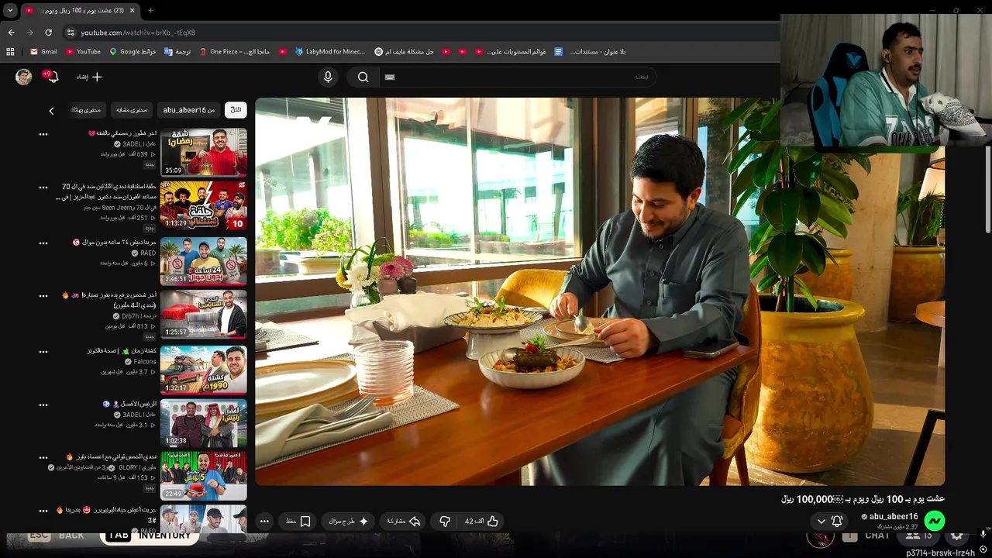Viewport: 992px width, 558px height.
Task: Focus the YouTube search box
Action: (x=518, y=77)
